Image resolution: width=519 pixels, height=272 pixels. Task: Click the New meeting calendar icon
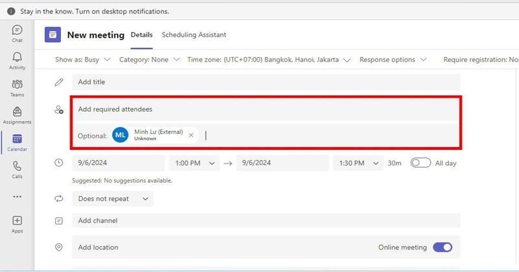53,35
